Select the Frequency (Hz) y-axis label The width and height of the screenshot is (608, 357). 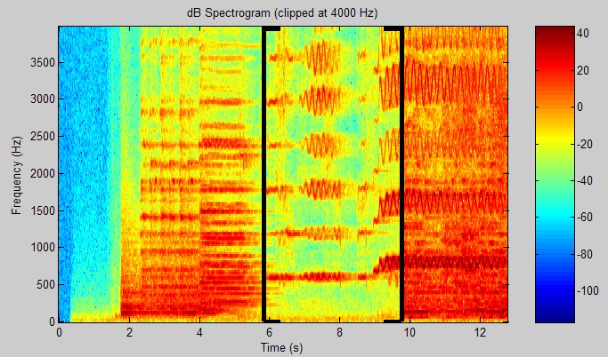(x=17, y=174)
